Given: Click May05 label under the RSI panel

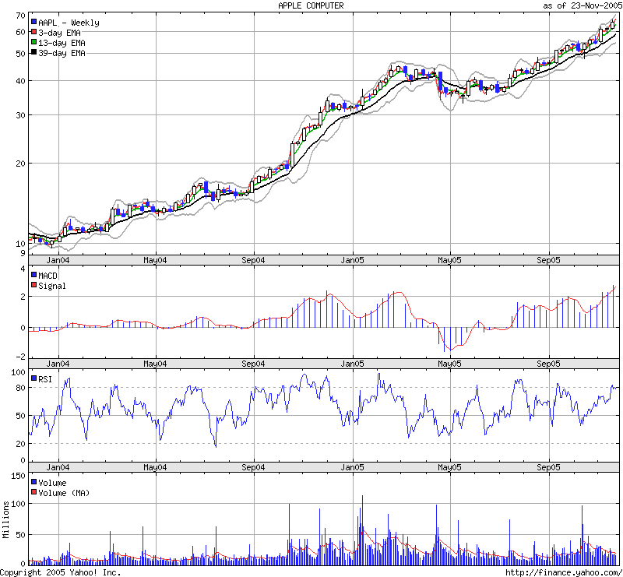Looking at the screenshot, I should (450, 467).
